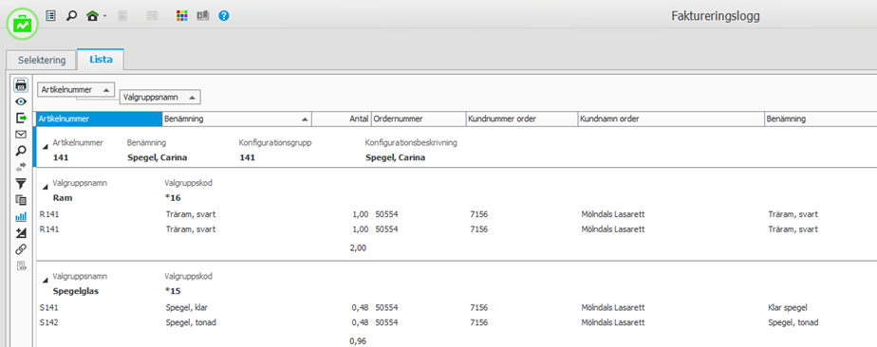Viewport: 877px width, 347px height.
Task: Sort by the first Benämning column header
Action: coord(237,119)
